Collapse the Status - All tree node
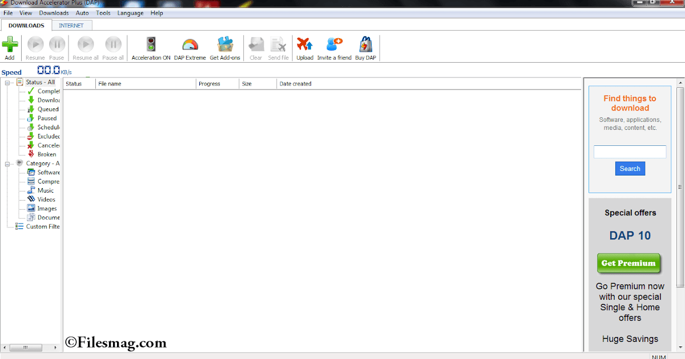 pos(8,83)
